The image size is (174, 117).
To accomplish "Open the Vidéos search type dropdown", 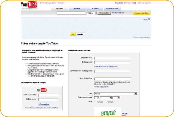I will pos(92,13).
